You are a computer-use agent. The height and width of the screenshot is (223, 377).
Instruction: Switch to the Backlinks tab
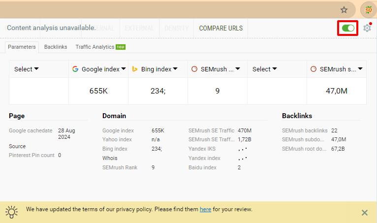55,47
